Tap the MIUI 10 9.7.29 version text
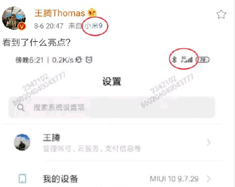The width and height of the screenshot is (235, 187). (x=174, y=179)
